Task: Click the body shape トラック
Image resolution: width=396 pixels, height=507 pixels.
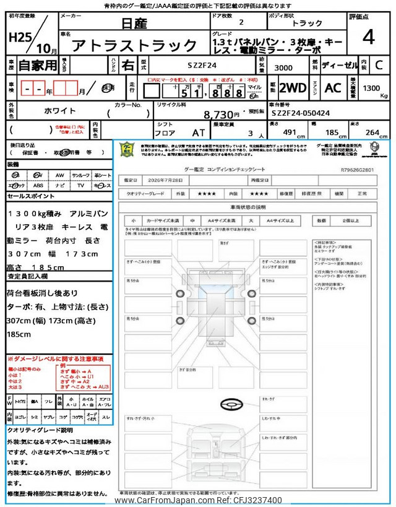Action: coord(307,24)
